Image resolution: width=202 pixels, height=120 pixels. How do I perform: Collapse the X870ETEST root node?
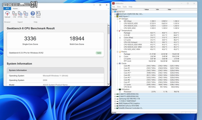tap(113, 12)
